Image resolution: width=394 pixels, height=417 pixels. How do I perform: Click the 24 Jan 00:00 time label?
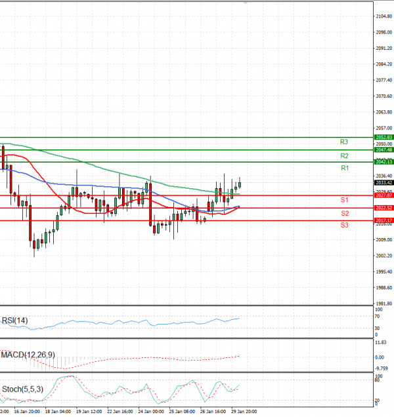click(x=151, y=412)
